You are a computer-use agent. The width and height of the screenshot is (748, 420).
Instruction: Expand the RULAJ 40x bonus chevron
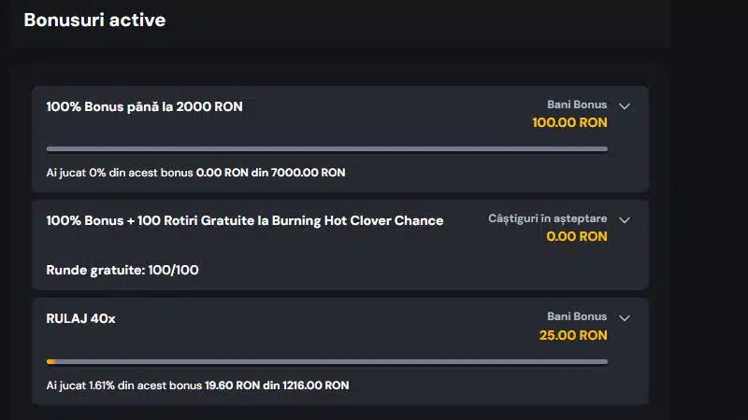coord(625,318)
